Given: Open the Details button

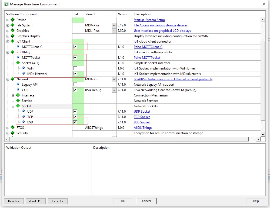Looking at the screenshot, I should point(58,201).
